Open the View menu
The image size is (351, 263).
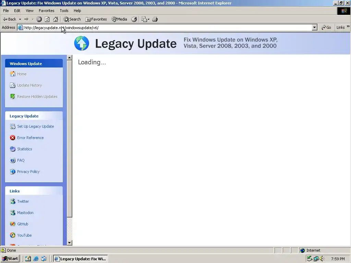(x=29, y=11)
